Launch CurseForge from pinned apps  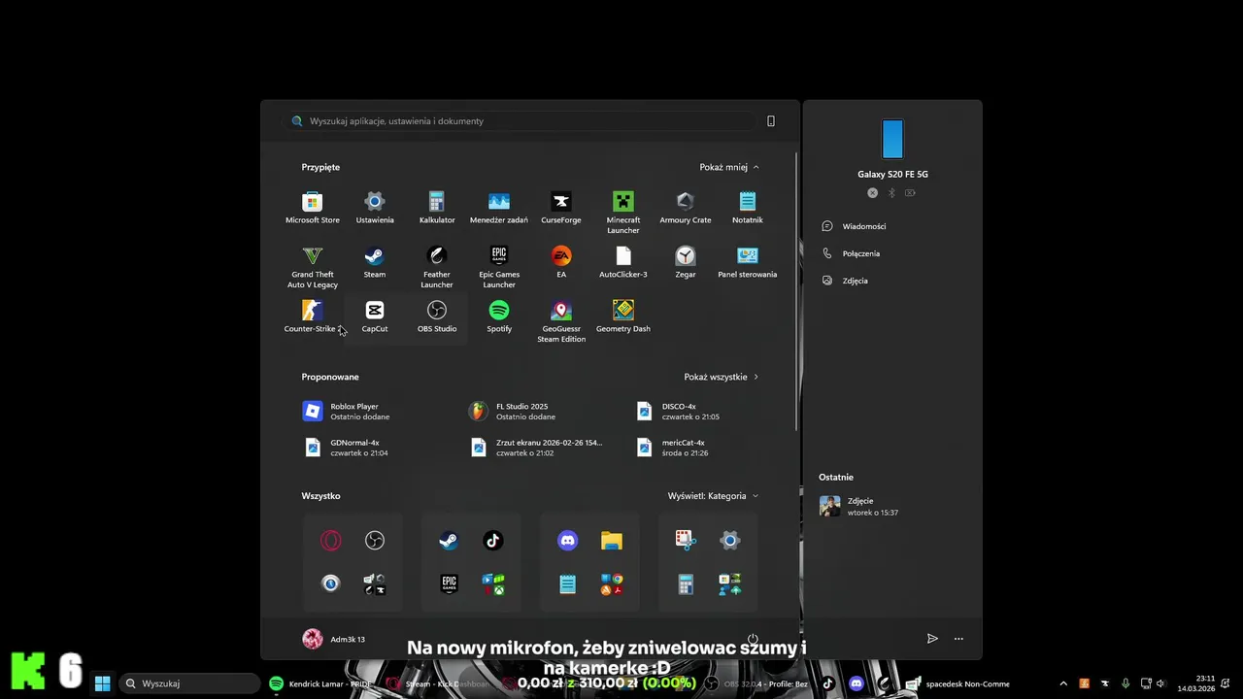click(x=561, y=208)
